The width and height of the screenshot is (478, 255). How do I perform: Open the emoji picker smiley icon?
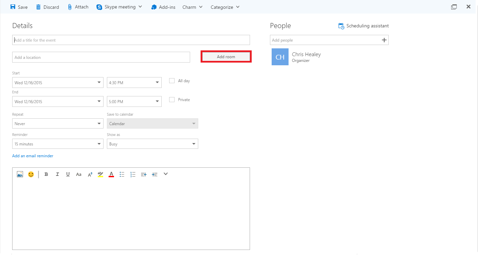(31, 175)
